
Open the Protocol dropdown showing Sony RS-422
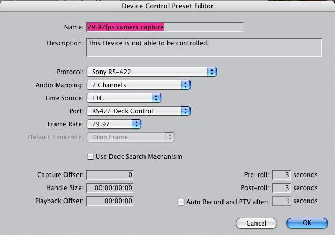click(x=152, y=72)
